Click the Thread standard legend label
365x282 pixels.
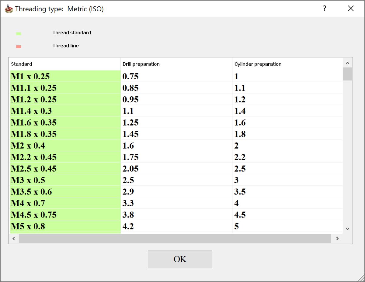coord(71,33)
